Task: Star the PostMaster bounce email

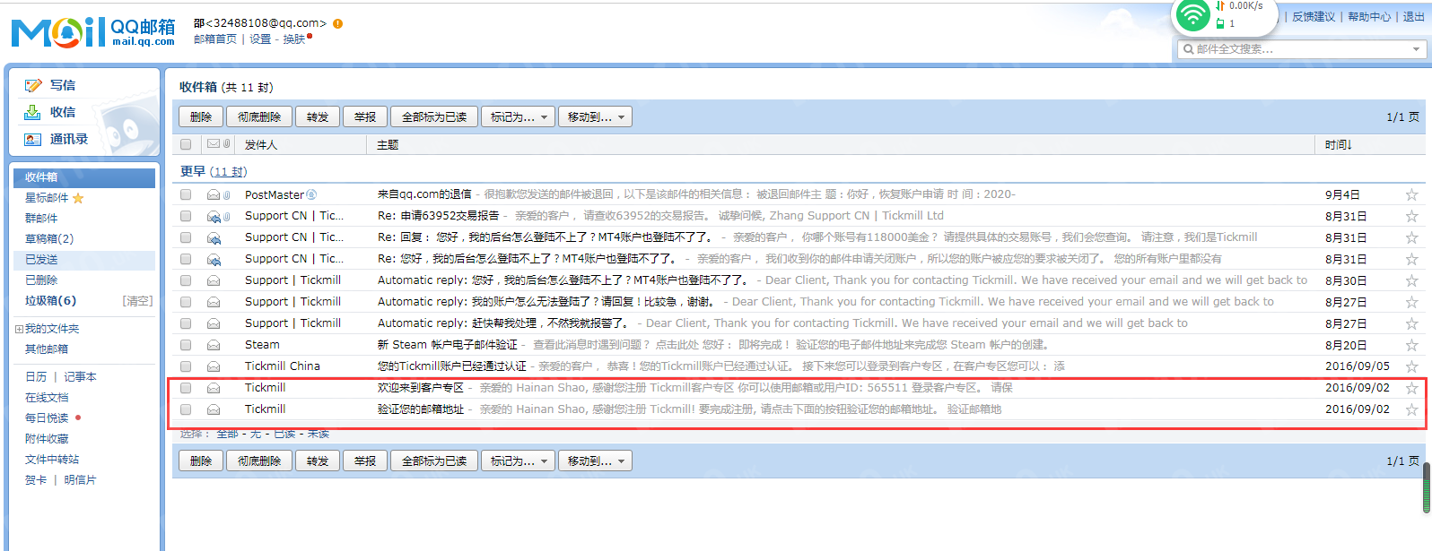Action: tap(1411, 194)
